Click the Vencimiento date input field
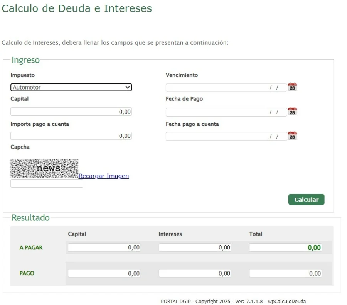 (x=226, y=88)
